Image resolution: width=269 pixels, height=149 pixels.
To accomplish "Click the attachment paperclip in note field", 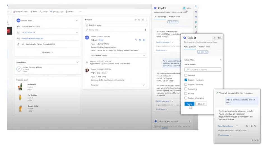I will [x=145, y=30].
